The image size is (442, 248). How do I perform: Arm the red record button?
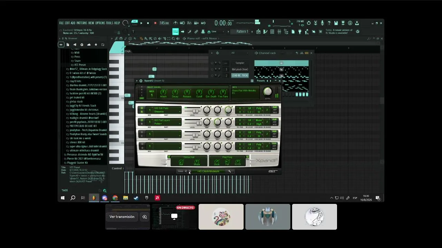click(155, 23)
